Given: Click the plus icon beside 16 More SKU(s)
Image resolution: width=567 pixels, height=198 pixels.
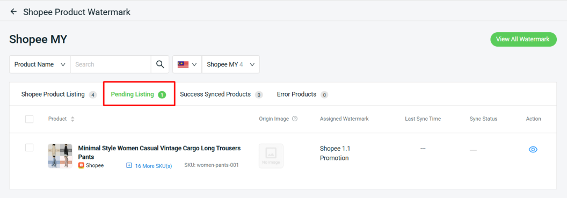Looking at the screenshot, I should (129, 165).
